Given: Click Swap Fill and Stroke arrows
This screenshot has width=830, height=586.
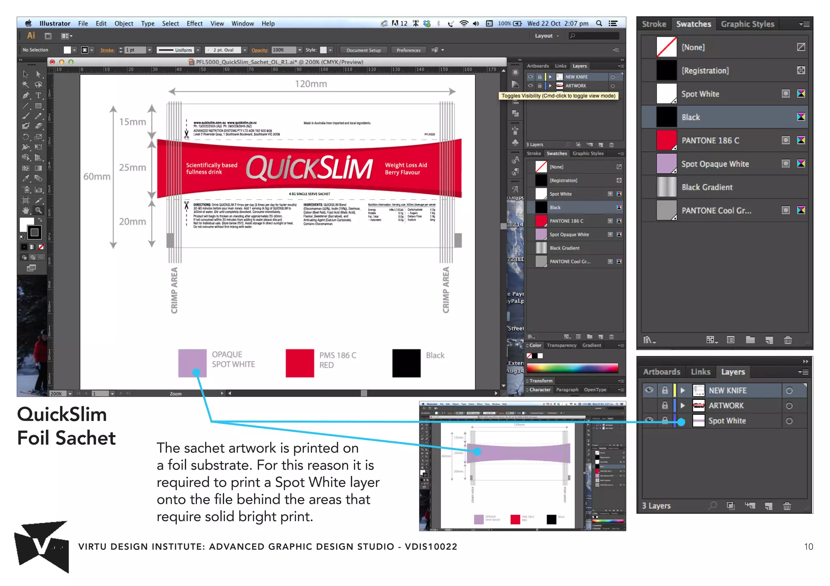Looking at the screenshot, I should click(x=40, y=219).
